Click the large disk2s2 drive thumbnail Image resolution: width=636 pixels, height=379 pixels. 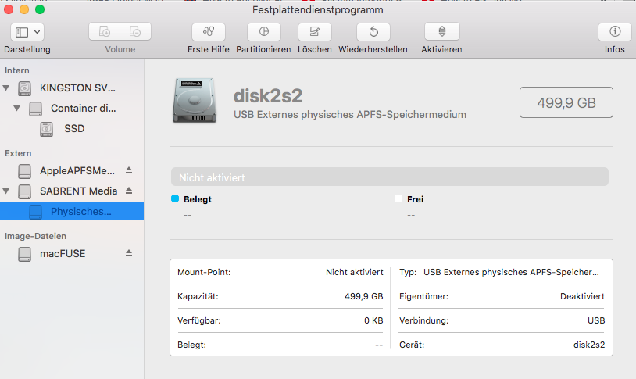point(192,103)
